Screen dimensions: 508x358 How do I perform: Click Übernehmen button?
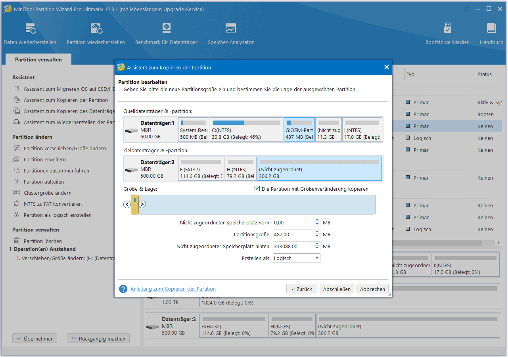point(35,339)
